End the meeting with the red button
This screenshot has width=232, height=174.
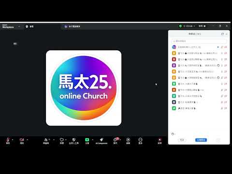coord(159,141)
